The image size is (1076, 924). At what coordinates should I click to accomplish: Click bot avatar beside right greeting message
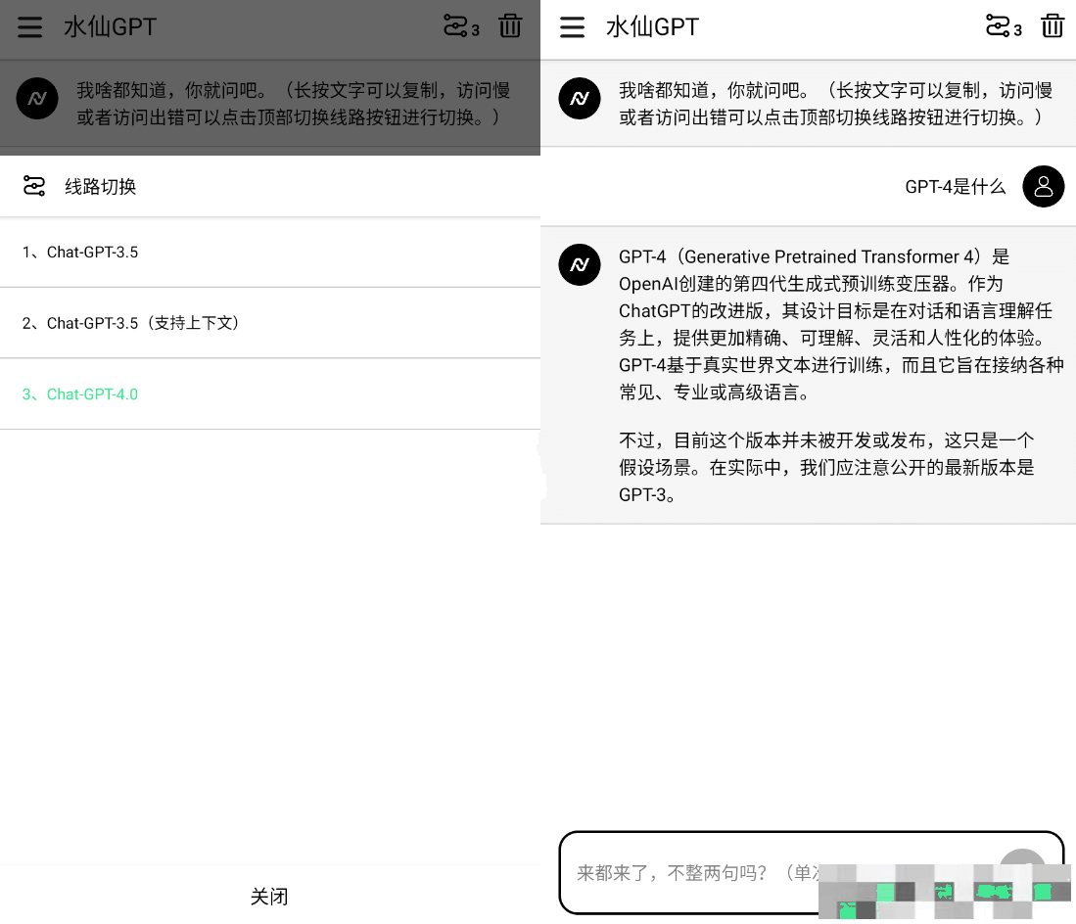(580, 98)
